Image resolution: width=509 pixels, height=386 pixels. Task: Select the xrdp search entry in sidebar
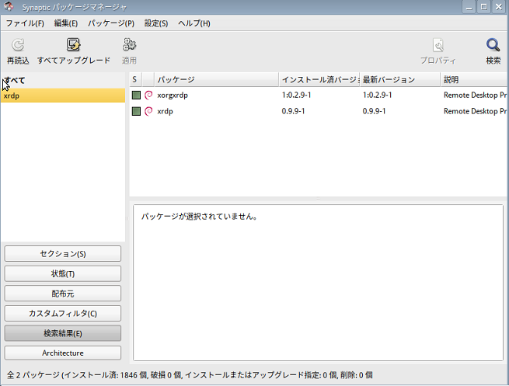[x=63, y=96]
